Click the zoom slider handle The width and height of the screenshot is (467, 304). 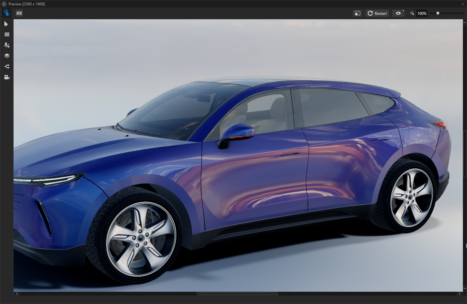[x=438, y=13]
